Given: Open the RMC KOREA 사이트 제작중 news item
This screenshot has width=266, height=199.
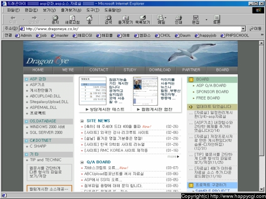Looking at the screenshot, I should (x=116, y=150).
